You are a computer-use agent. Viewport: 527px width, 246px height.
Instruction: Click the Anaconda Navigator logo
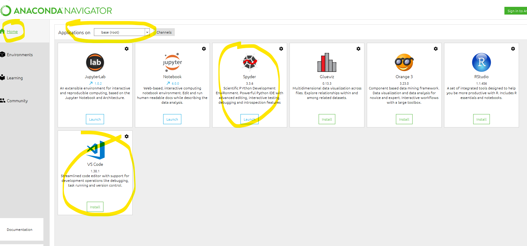(56, 11)
